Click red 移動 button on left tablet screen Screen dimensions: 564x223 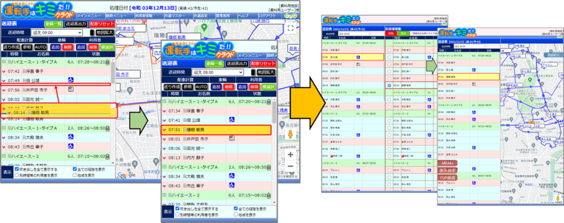[391, 33]
